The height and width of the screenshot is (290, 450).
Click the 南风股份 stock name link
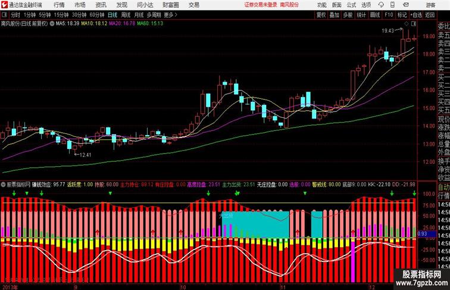289,5
